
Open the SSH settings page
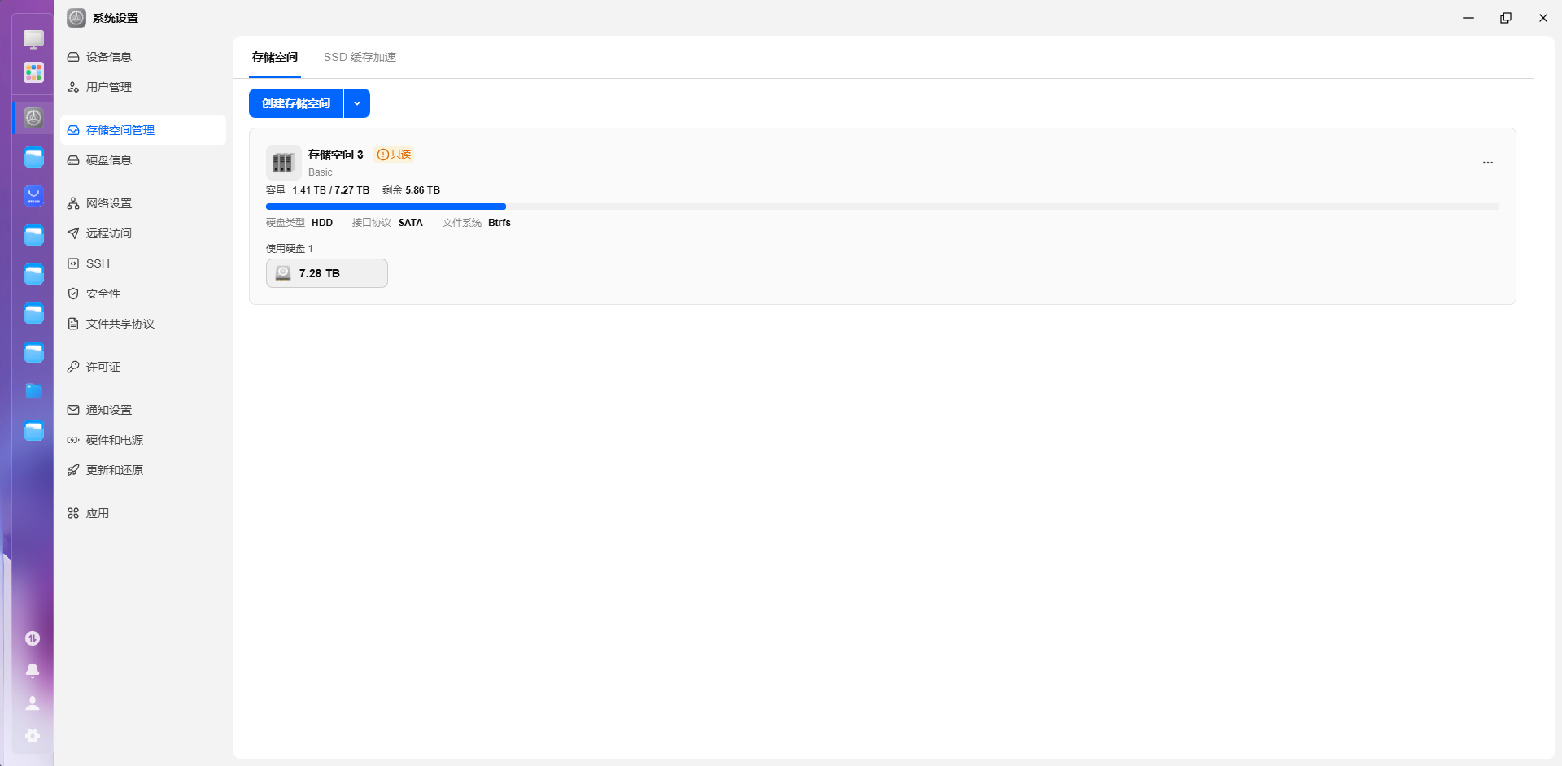point(143,263)
